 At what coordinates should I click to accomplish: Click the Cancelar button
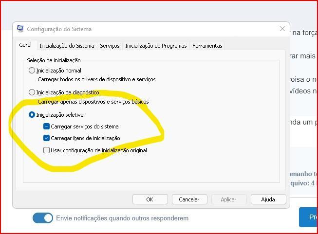tap(189, 199)
